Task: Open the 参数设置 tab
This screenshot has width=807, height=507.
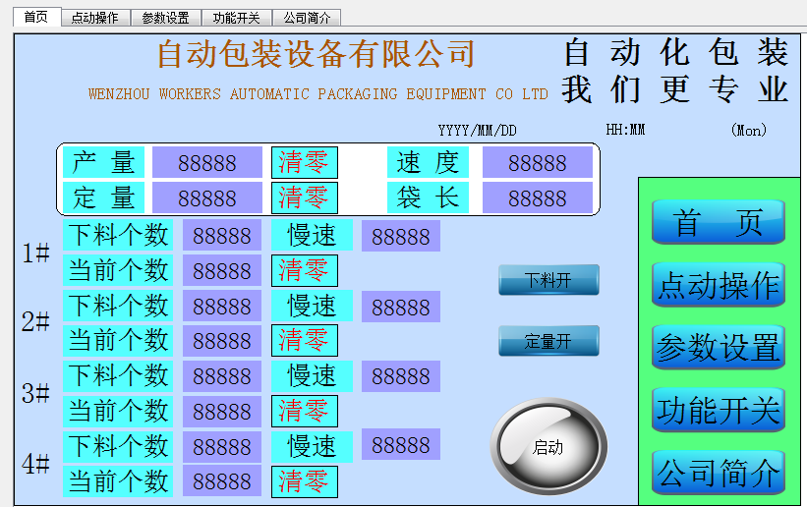Action: click(166, 18)
